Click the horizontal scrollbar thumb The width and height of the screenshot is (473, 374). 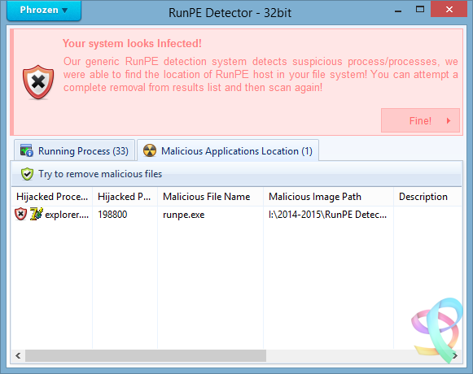coord(146,355)
